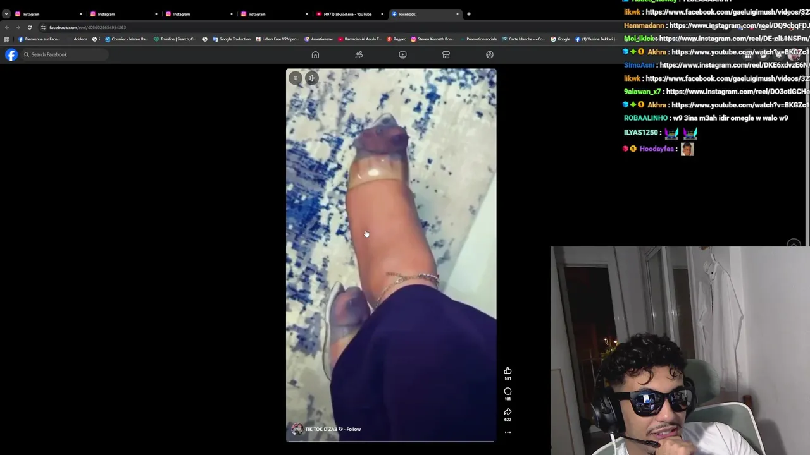The image size is (810, 455).
Task: Toggle the reel's mute speaker button
Action: pyautogui.click(x=311, y=78)
